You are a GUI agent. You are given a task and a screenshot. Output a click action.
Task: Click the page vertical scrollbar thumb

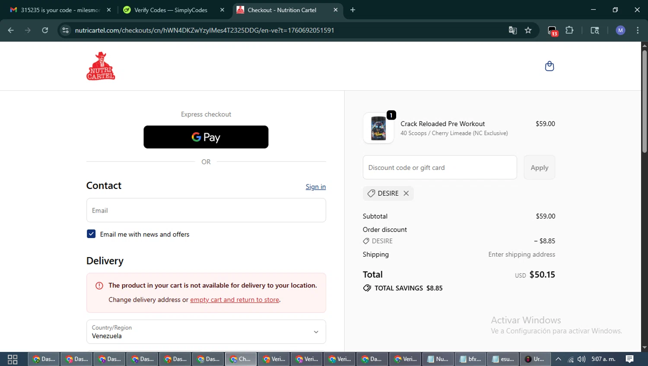tap(644, 102)
